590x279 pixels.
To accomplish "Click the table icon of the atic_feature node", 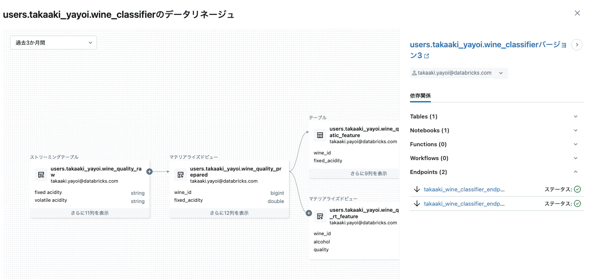I will pyautogui.click(x=320, y=135).
